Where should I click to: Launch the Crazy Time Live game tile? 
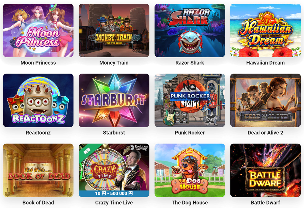point(114,170)
